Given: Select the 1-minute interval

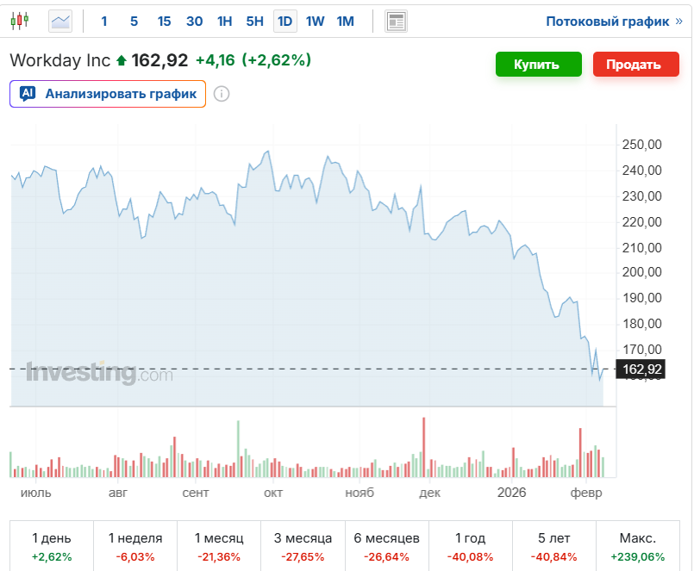Looking at the screenshot, I should point(105,22).
